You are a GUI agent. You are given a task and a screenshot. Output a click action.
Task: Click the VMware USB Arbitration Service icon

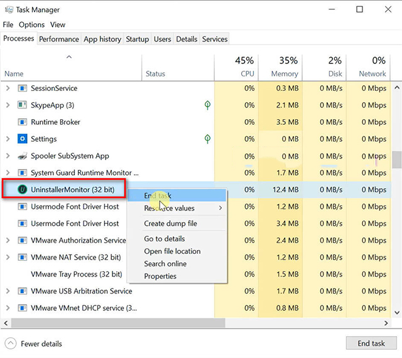[23, 291]
